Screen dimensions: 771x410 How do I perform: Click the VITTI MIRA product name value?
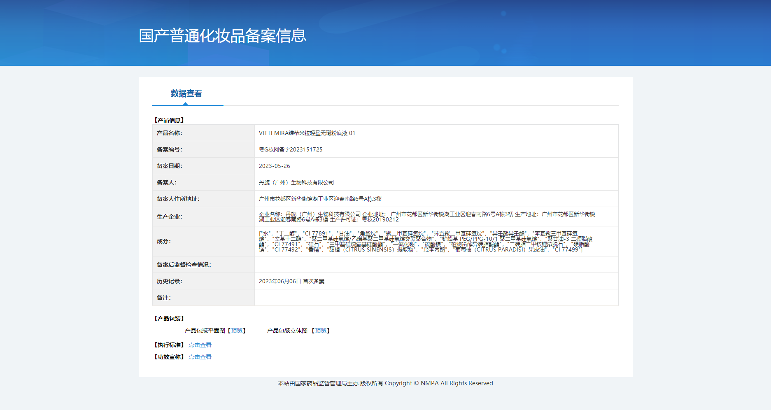click(x=307, y=133)
